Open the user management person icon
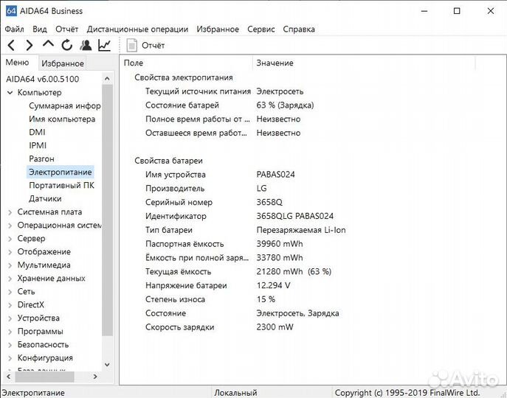Viewport: 507px width, 398px height. 86,45
